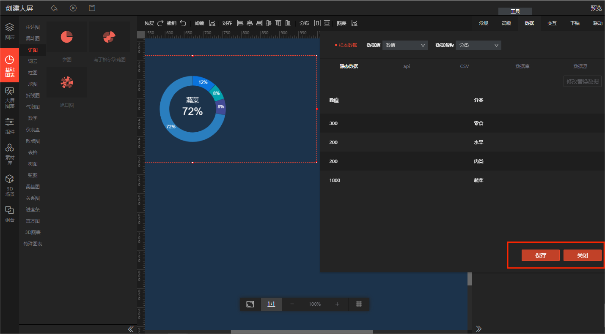Click the 恢复 redo arrow icon
This screenshot has width=605, height=334.
[x=160, y=23]
